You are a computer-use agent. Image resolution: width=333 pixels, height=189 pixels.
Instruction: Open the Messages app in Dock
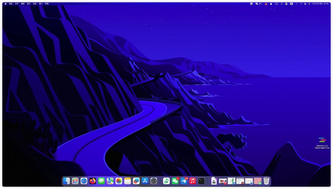click(x=101, y=181)
